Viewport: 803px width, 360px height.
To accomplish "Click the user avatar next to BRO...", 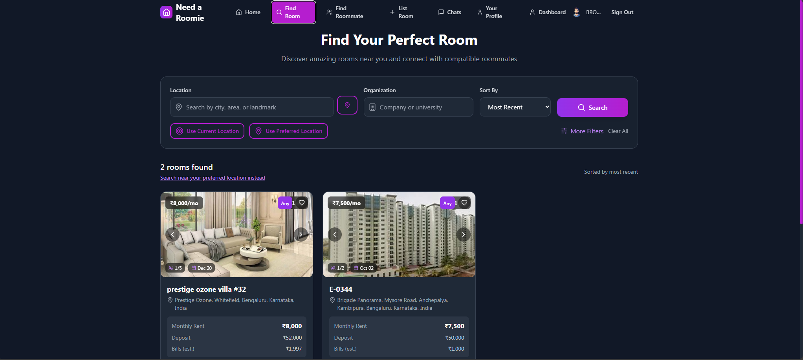I will pos(576,12).
